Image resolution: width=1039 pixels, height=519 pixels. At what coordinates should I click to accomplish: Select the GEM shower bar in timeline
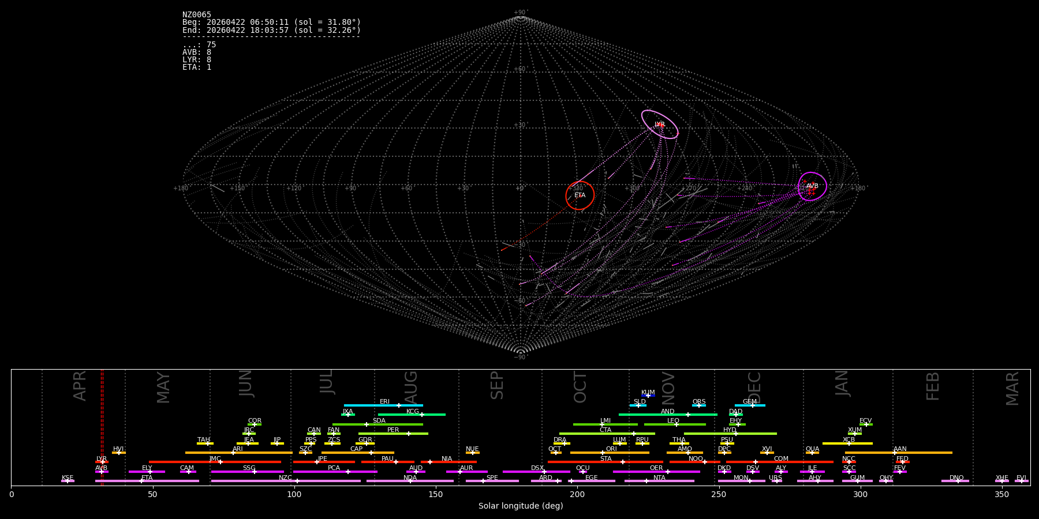point(750,405)
